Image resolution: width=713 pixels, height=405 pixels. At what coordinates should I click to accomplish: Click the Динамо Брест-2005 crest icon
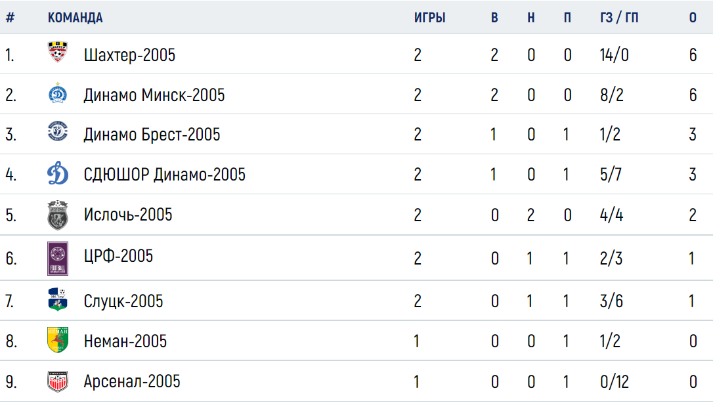click(x=58, y=132)
